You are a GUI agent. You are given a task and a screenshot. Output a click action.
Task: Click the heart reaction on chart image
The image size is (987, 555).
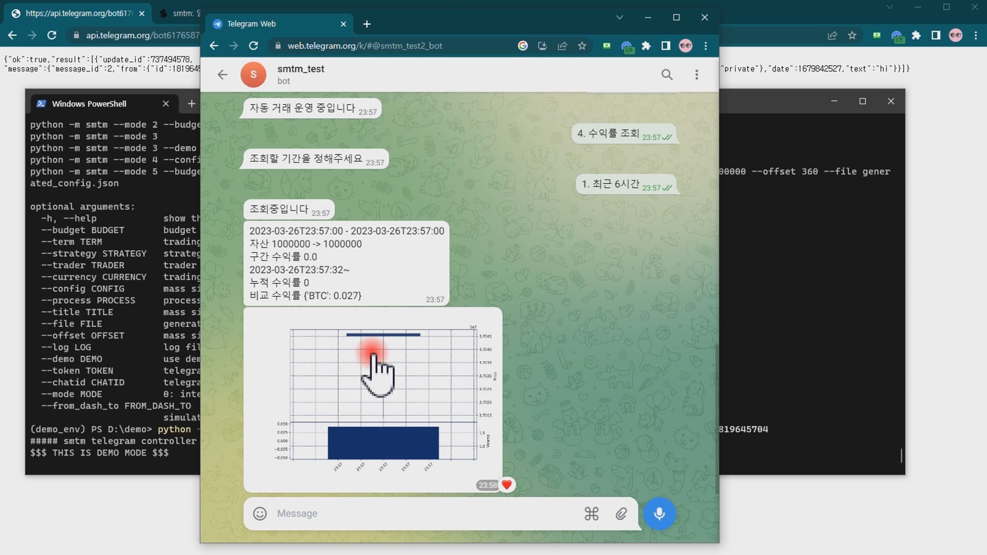(507, 485)
